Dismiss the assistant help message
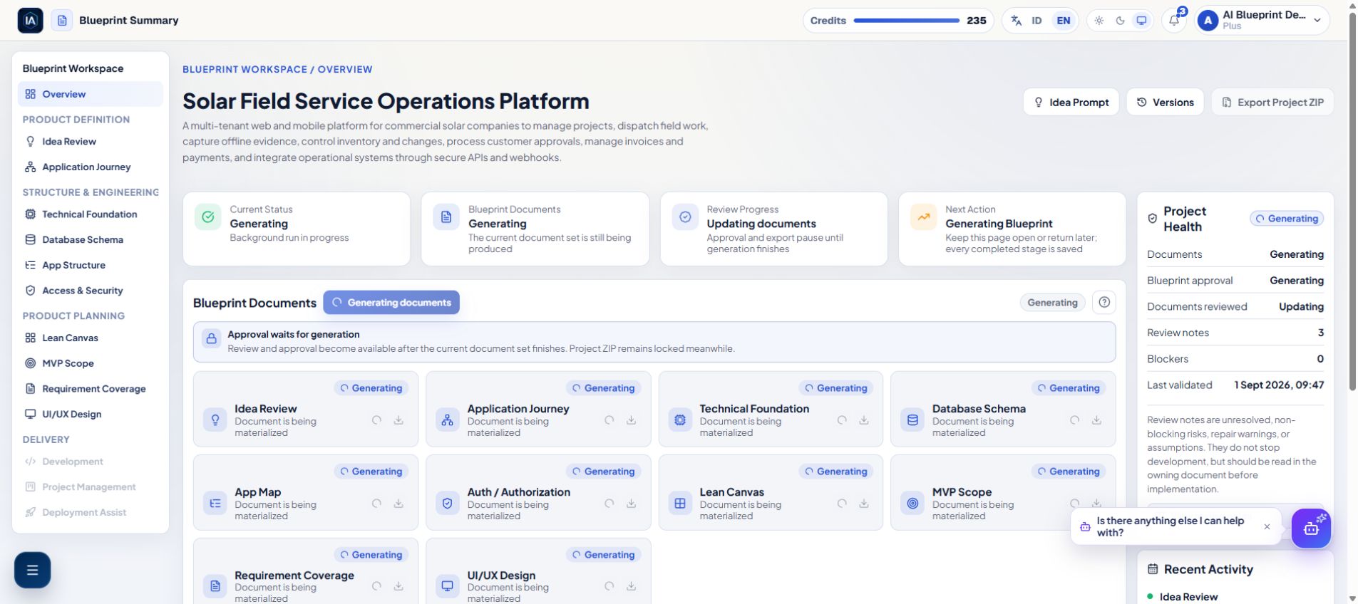The width and height of the screenshot is (1358, 604). [1267, 527]
